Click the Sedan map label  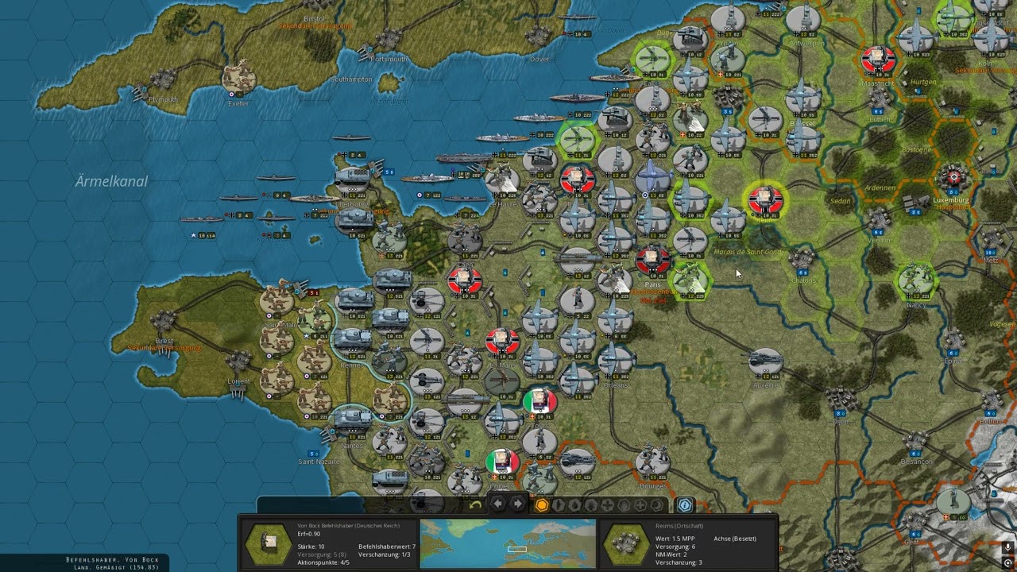pyautogui.click(x=840, y=201)
